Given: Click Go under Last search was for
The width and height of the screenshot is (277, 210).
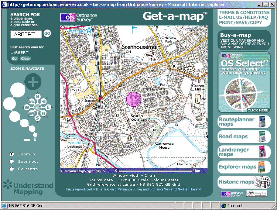Looking at the screenshot, I should 14,59.
